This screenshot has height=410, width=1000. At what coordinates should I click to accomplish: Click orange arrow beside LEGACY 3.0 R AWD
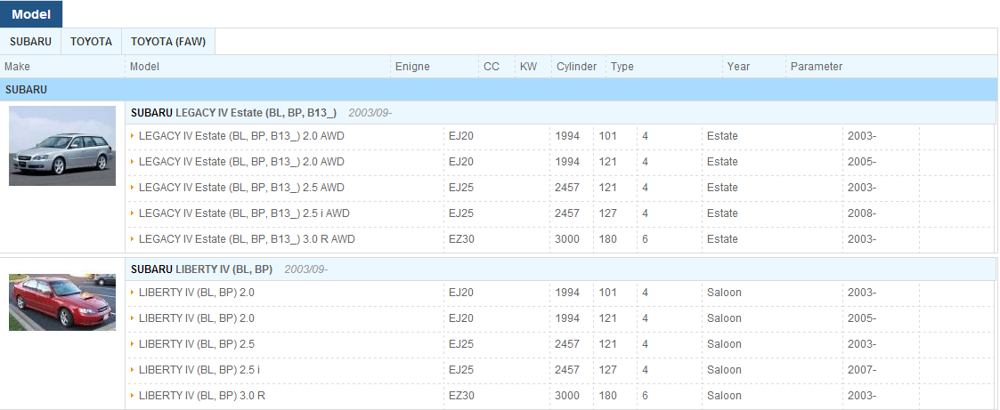point(132,238)
